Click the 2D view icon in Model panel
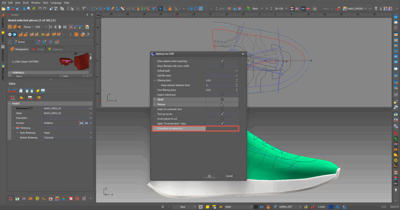This screenshot has width=400, height=210. pyautogui.click(x=9, y=34)
